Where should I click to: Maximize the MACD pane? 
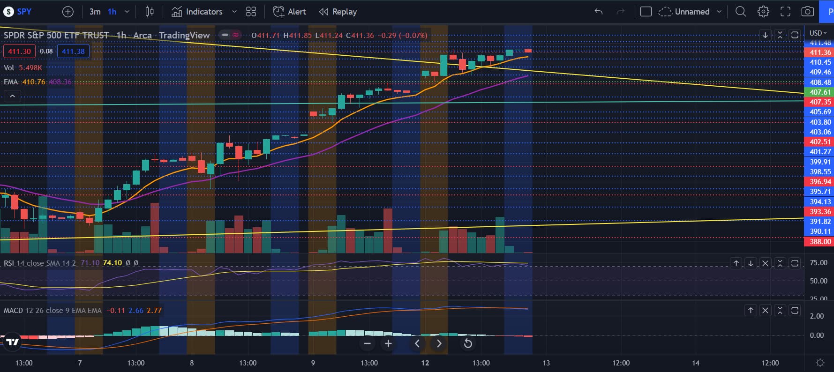[795, 310]
